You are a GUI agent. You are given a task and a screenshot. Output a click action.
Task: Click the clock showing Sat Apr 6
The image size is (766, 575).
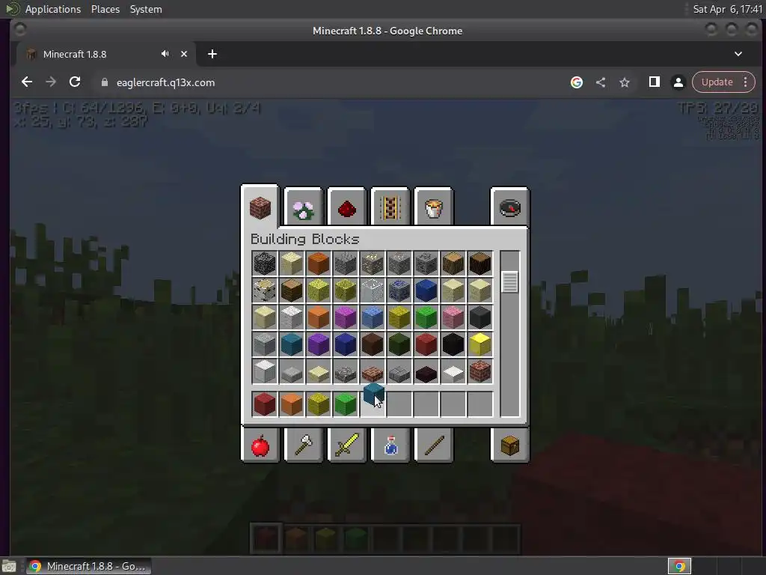click(727, 9)
